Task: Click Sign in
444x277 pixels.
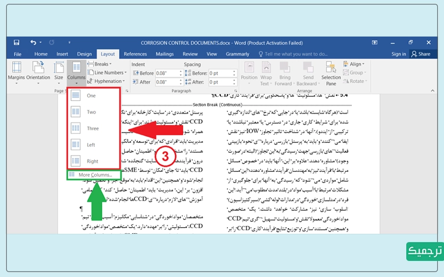Action: click(398, 54)
